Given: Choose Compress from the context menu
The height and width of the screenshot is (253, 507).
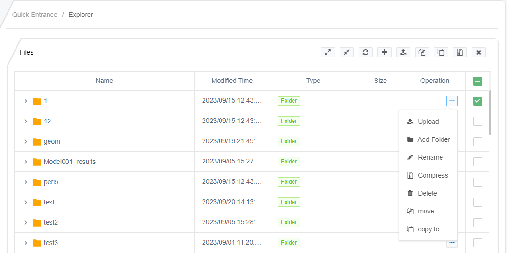Looking at the screenshot, I should click(428, 175).
